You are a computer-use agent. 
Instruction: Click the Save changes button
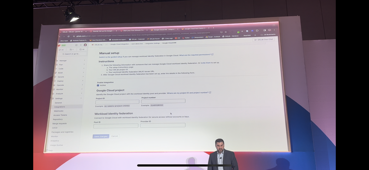pos(101,136)
